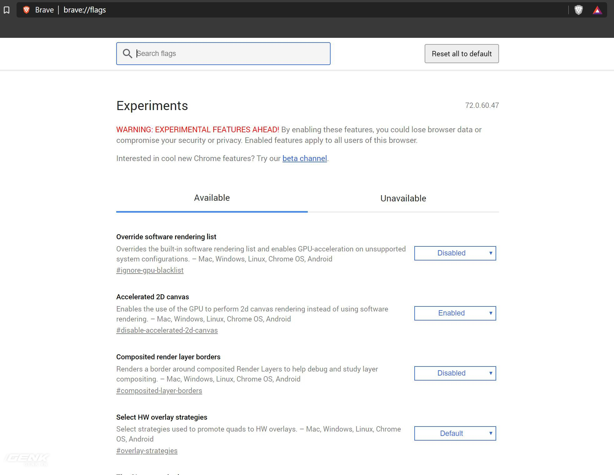
Task: Click the magnifying glass search icon
Action: click(x=127, y=53)
